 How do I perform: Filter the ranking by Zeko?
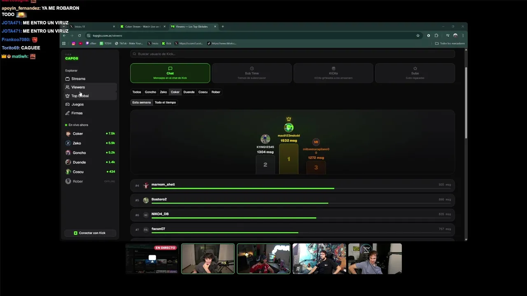point(163,92)
